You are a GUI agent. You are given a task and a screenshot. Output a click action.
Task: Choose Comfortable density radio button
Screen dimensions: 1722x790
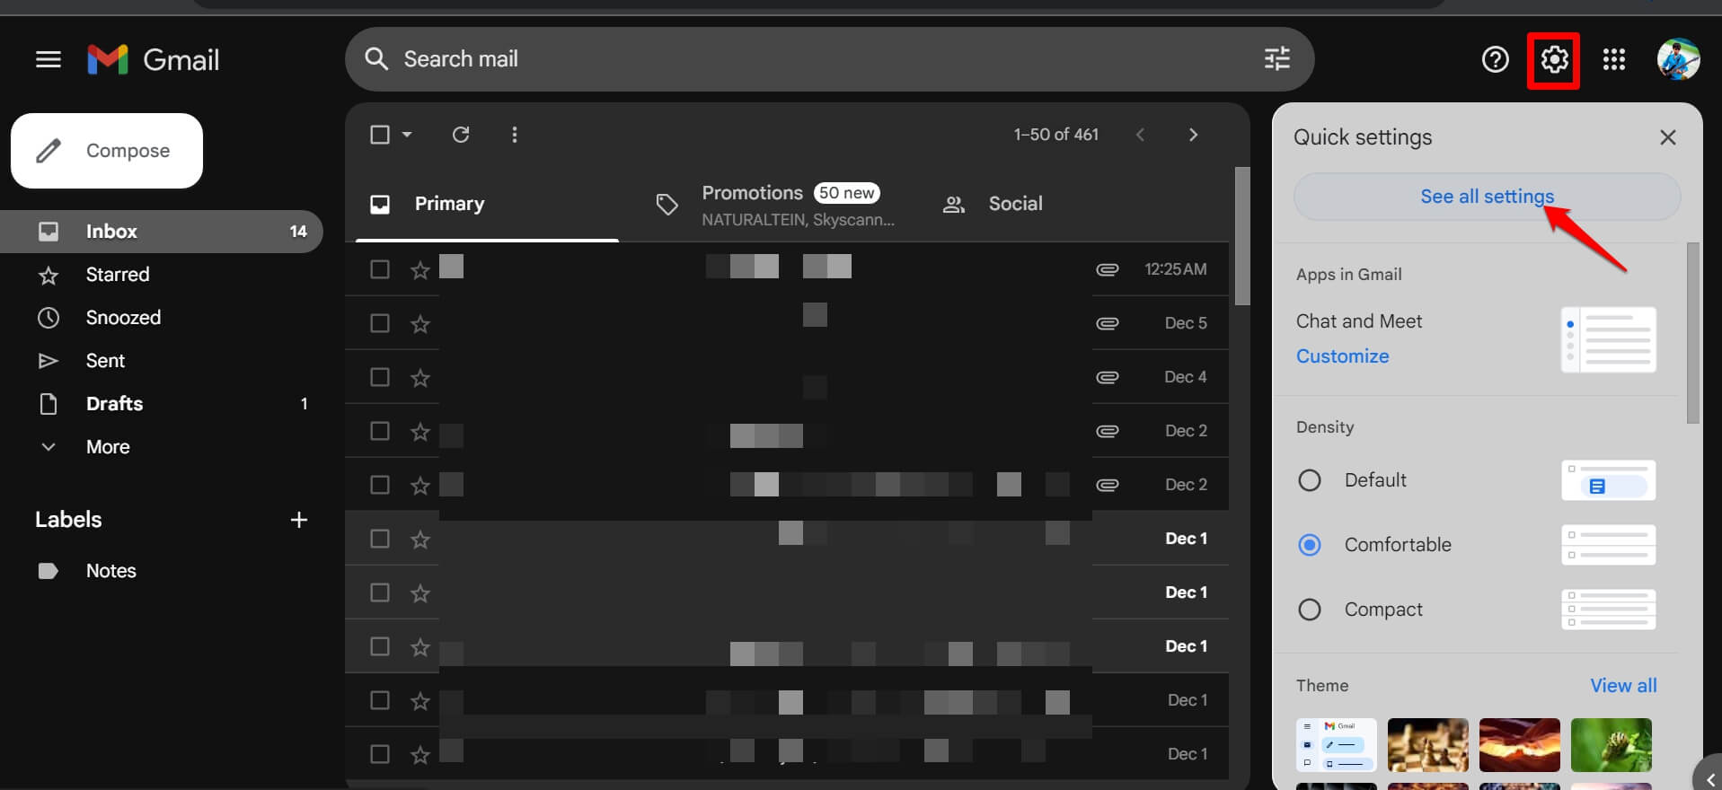[x=1310, y=545]
